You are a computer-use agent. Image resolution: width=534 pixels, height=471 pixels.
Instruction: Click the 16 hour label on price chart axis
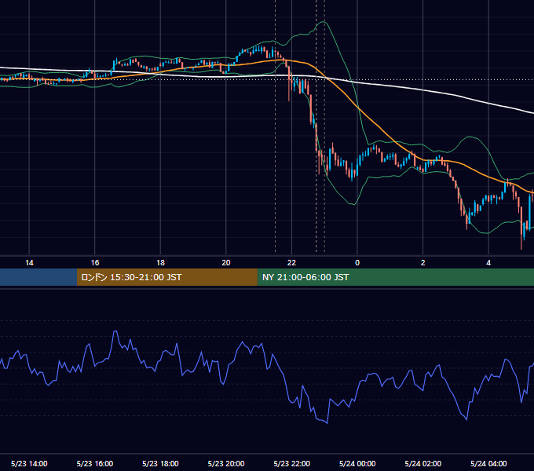click(x=95, y=263)
